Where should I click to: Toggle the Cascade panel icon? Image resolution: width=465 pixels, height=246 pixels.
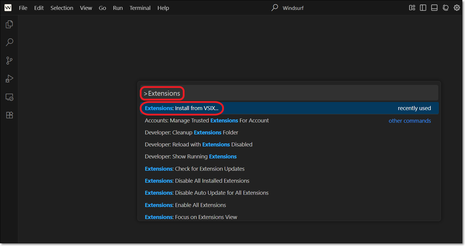pos(445,8)
